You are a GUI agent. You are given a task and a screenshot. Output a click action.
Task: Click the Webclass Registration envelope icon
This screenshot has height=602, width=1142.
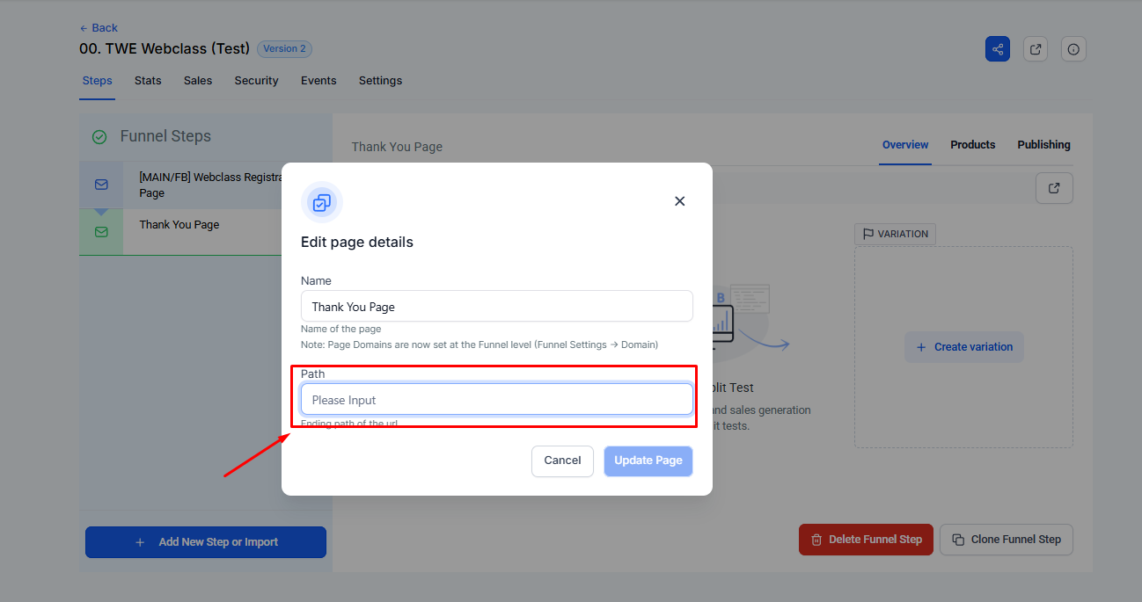pos(101,185)
